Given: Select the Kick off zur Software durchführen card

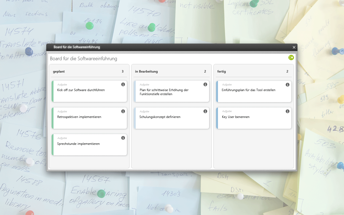Looking at the screenshot, I should coord(81,90).
